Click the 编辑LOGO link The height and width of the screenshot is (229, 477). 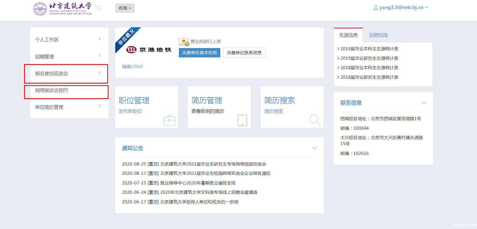132,67
